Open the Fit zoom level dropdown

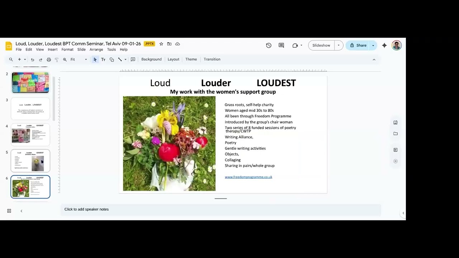coord(79,59)
